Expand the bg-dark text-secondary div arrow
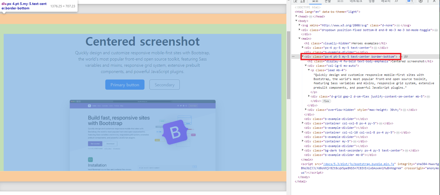This screenshot has width=440, height=195. point(303,150)
